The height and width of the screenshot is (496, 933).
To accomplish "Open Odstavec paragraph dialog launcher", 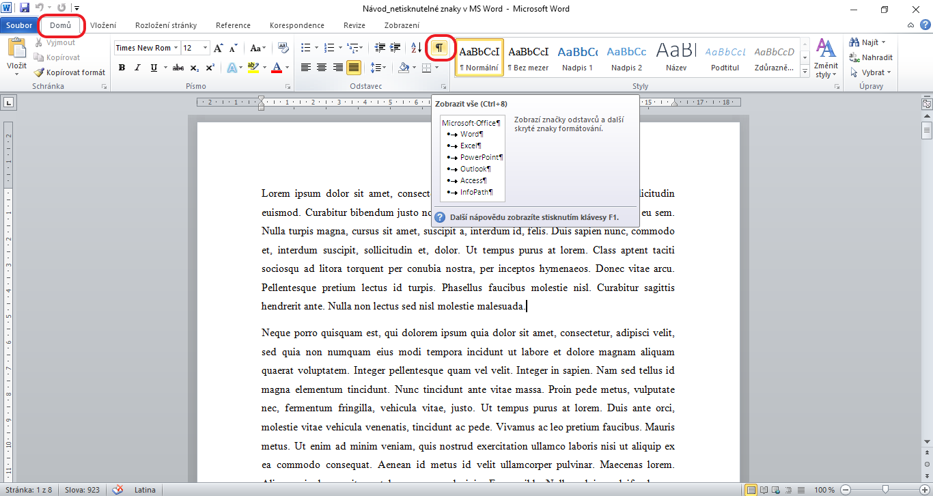I will point(443,87).
